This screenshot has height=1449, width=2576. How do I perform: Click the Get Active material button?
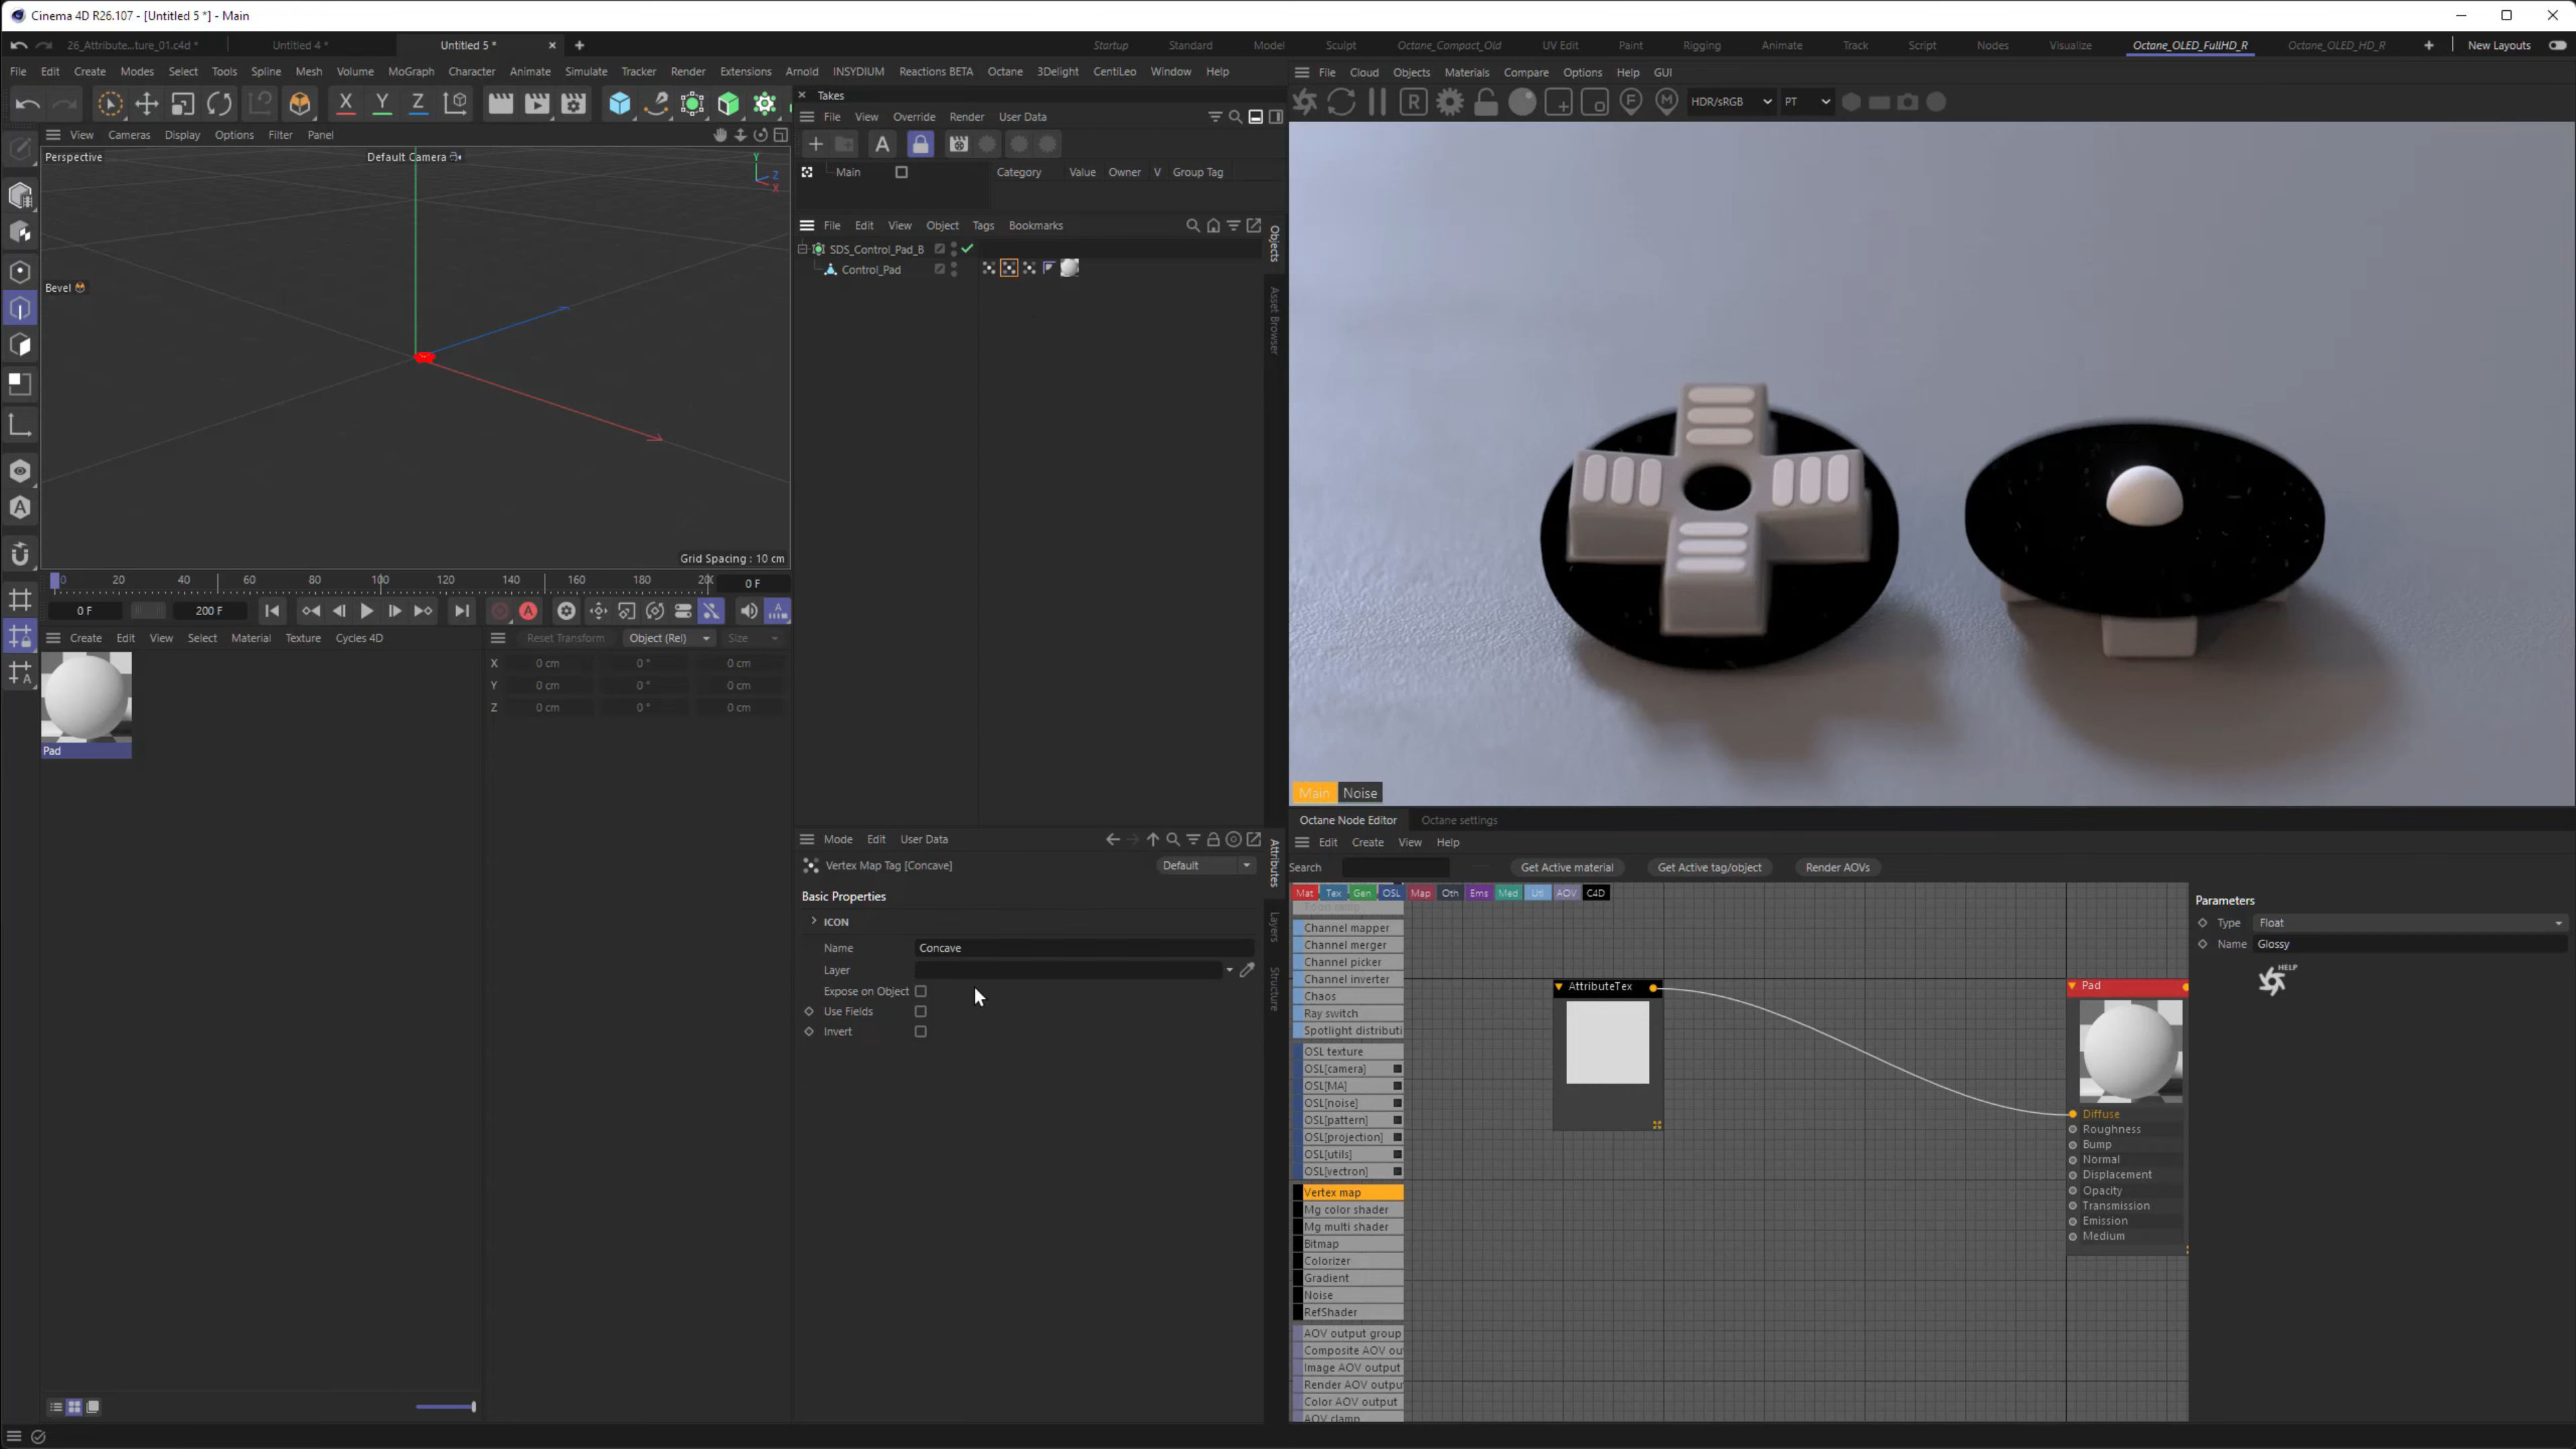point(1566,867)
